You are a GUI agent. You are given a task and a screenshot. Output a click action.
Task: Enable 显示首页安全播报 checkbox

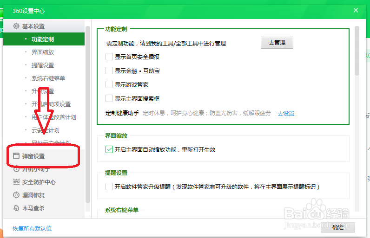pyautogui.click(x=109, y=57)
